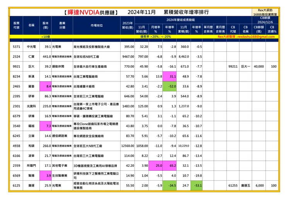
Task: Click capital value 441.0 cell
Action: [46, 56]
